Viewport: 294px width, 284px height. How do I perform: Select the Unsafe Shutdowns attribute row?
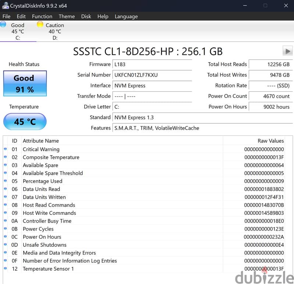144,245
